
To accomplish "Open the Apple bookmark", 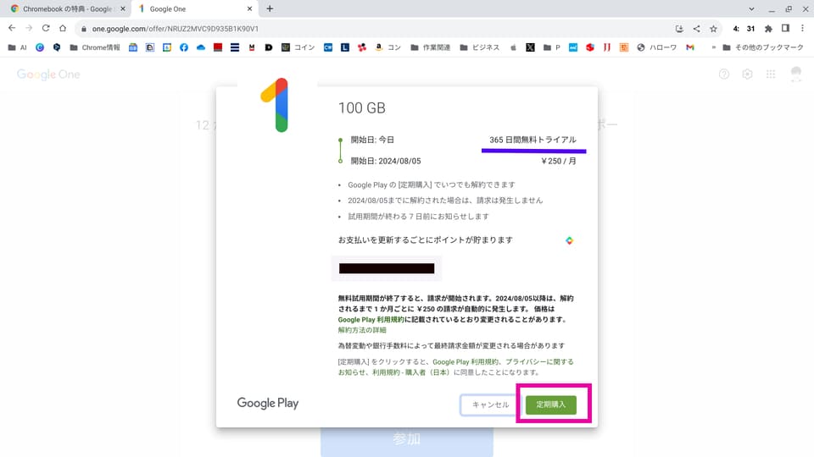I will click(x=513, y=47).
